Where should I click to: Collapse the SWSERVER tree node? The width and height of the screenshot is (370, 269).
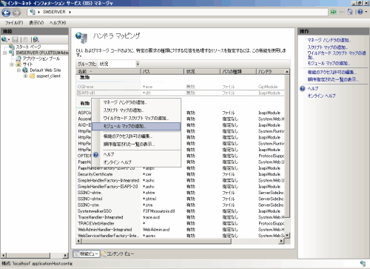coord(4,53)
